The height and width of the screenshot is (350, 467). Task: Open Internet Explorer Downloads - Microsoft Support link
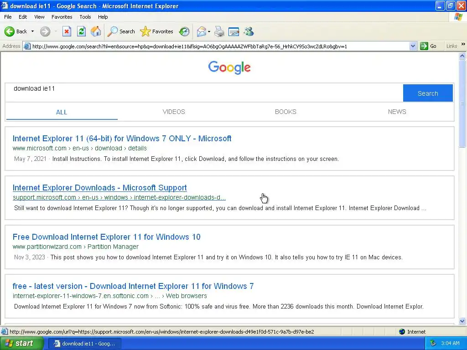coord(100,188)
